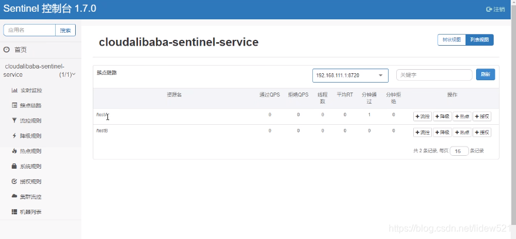Add 流控 flow rule for /testB
This screenshot has height=239, width=516.
tap(423, 132)
